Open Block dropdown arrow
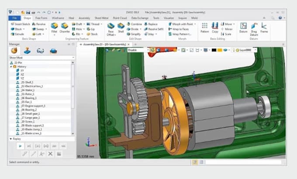Screen dimensions: 297x179 point(24,29)
